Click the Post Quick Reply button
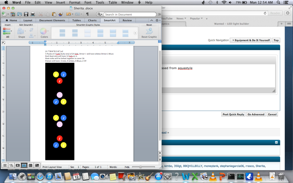The width and height of the screenshot is (293, 183). (233, 114)
